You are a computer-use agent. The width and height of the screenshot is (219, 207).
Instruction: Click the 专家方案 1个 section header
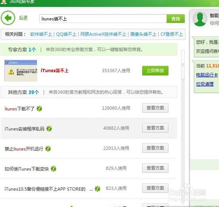pyautogui.click(x=89, y=50)
